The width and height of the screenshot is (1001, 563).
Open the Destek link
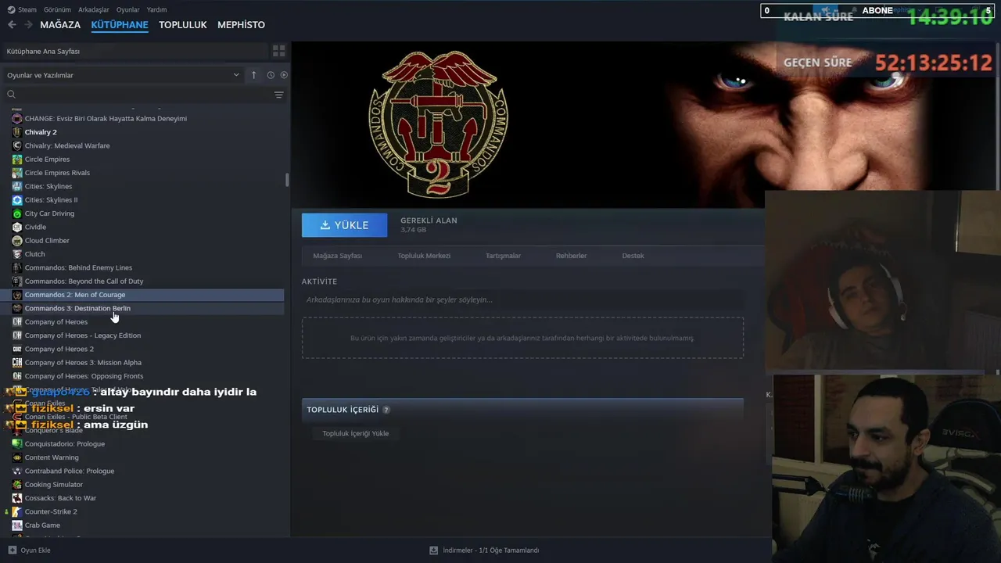pyautogui.click(x=633, y=256)
